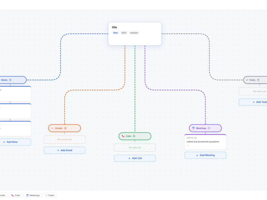Click the Meetings count badge 1
This screenshot has width=267, height=200.
pyautogui.click(x=209, y=128)
